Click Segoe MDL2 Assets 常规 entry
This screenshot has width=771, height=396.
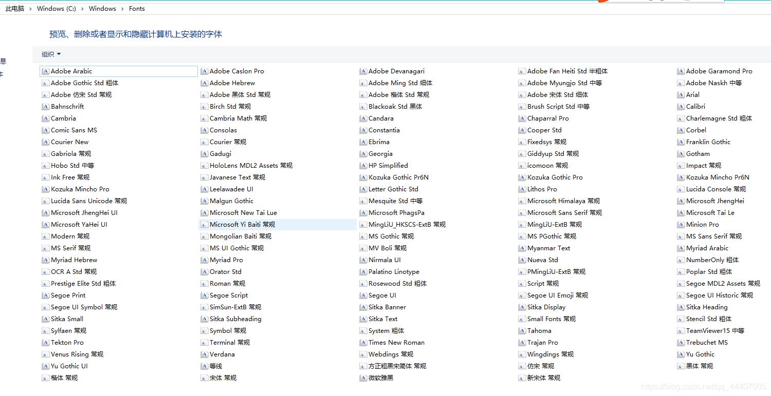[723, 284]
